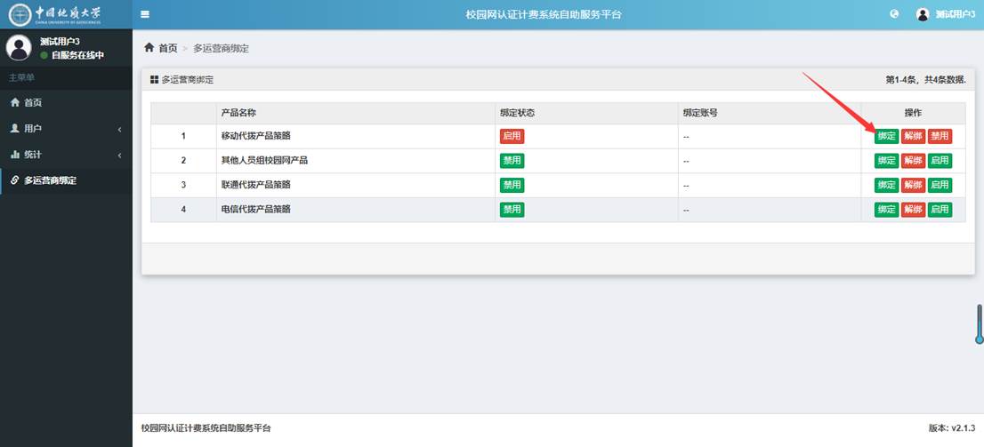
Task: Expand the 用户 submenu chevron
Action: click(x=119, y=129)
